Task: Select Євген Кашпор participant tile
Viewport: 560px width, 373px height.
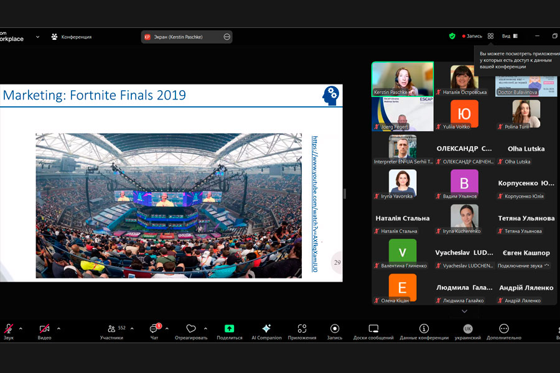Action: 526,253
